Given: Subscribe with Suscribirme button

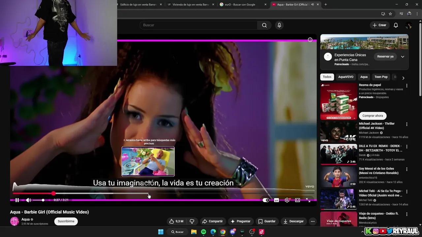Looking at the screenshot, I should pos(66,221).
